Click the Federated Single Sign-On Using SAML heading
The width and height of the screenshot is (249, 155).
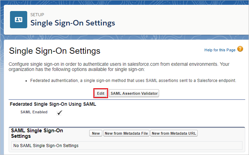click(x=53, y=104)
